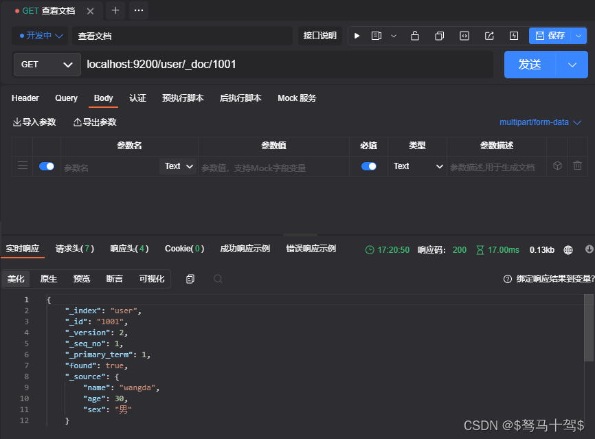Expand the 保存 dropdown arrow

pyautogui.click(x=579, y=36)
